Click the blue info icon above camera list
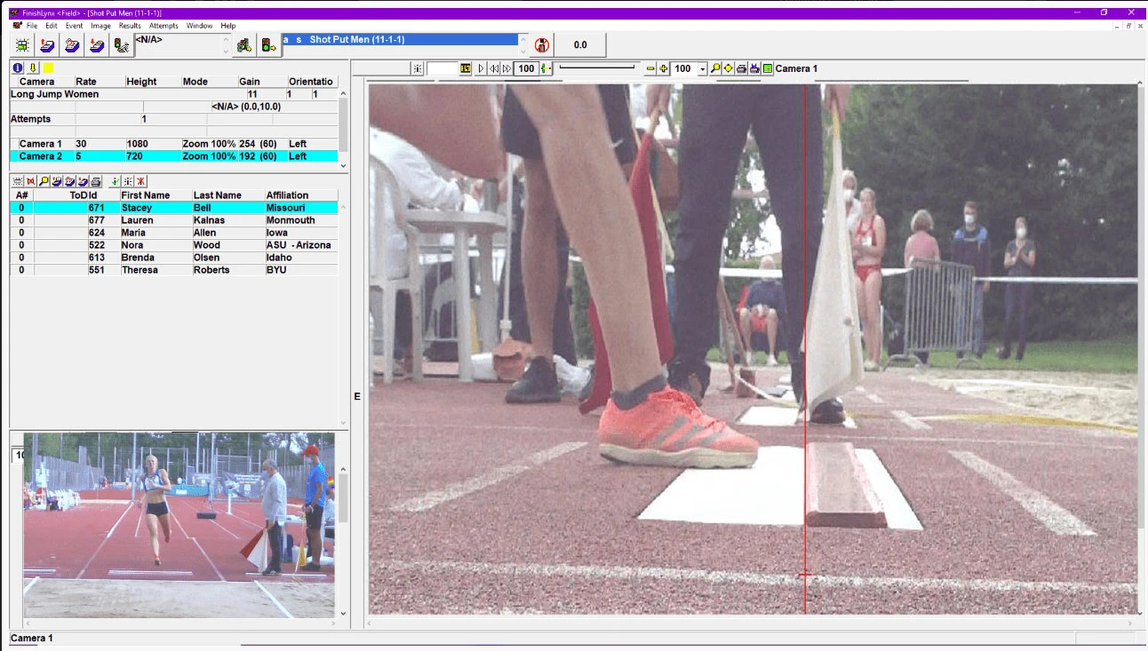 (x=18, y=67)
